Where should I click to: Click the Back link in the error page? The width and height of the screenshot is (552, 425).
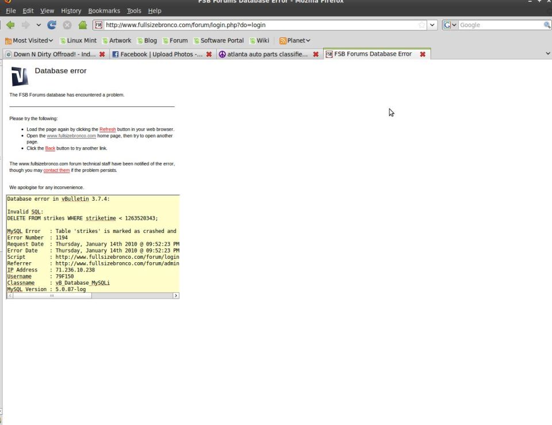[x=50, y=148]
